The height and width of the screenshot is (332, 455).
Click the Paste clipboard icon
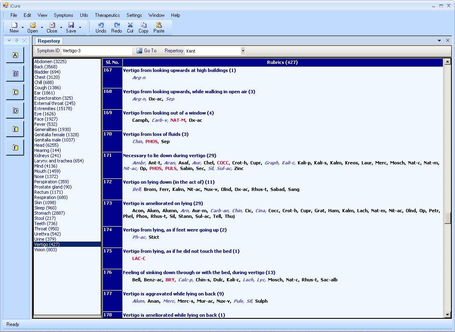click(x=159, y=25)
